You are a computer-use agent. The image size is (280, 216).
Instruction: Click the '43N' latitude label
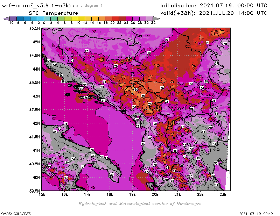[36, 96]
